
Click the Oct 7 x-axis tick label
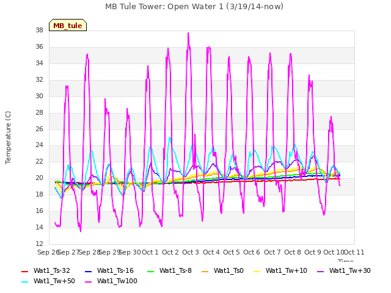pyautogui.click(x=272, y=252)
